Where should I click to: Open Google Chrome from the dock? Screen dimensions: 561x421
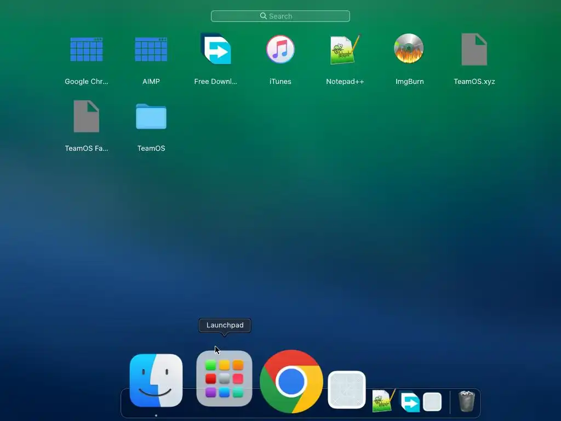291,382
